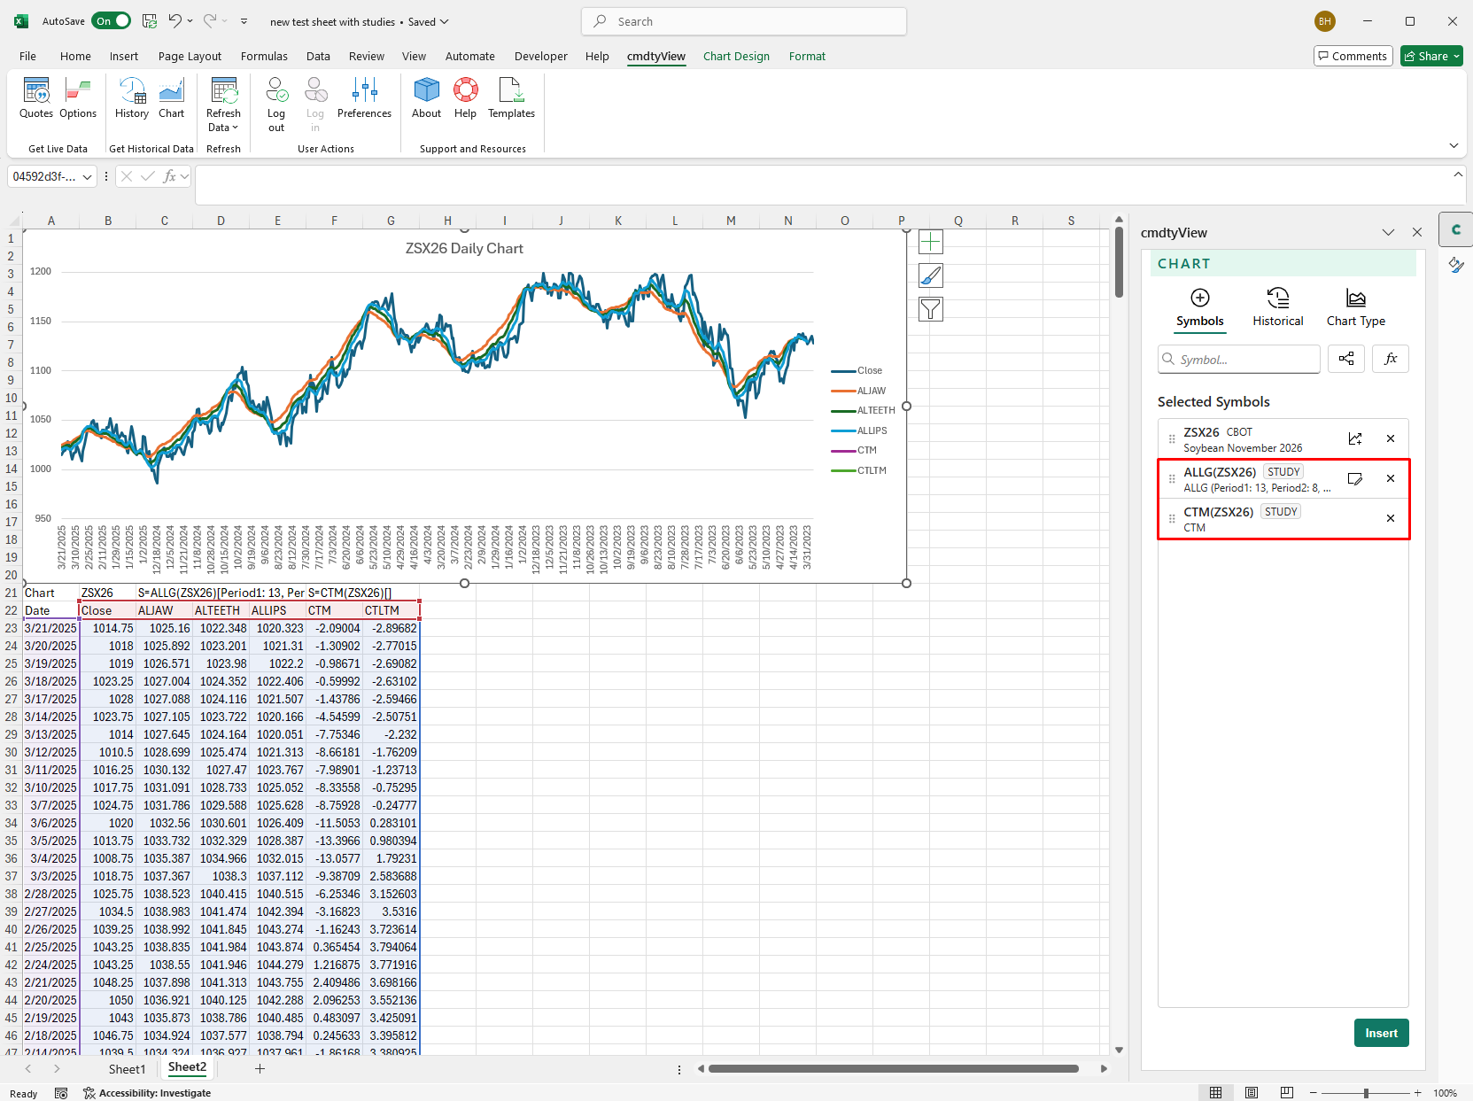This screenshot has width=1473, height=1101.
Task: Click the zoom out minus button
Action: (1314, 1093)
